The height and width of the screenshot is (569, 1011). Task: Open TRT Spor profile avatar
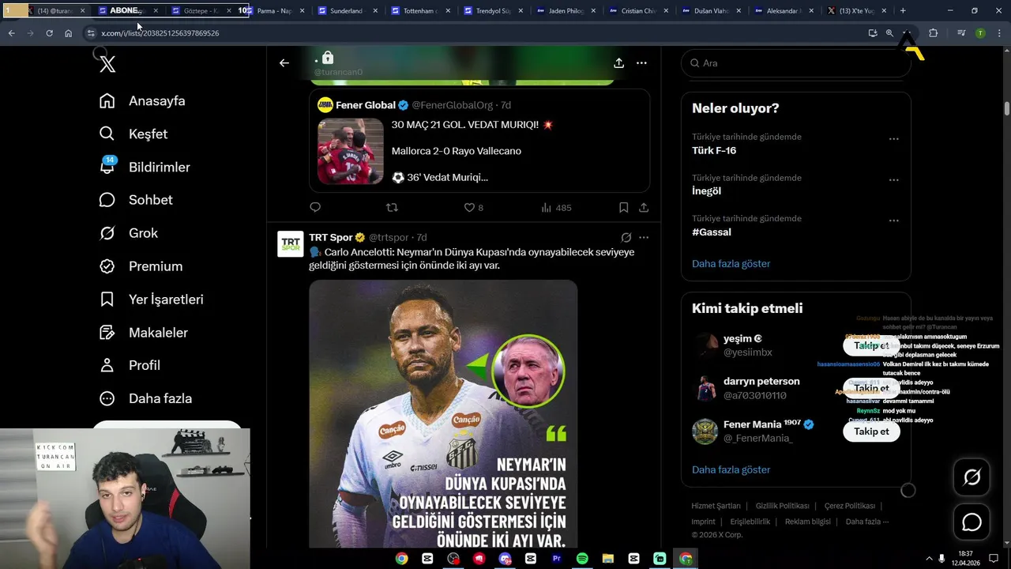pos(291,244)
